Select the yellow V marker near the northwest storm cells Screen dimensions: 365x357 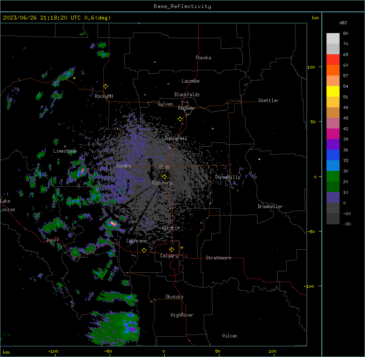click(74, 78)
